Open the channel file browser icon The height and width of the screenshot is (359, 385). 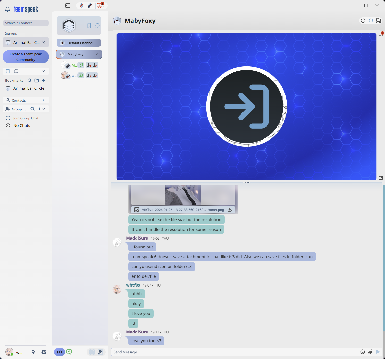click(x=378, y=21)
